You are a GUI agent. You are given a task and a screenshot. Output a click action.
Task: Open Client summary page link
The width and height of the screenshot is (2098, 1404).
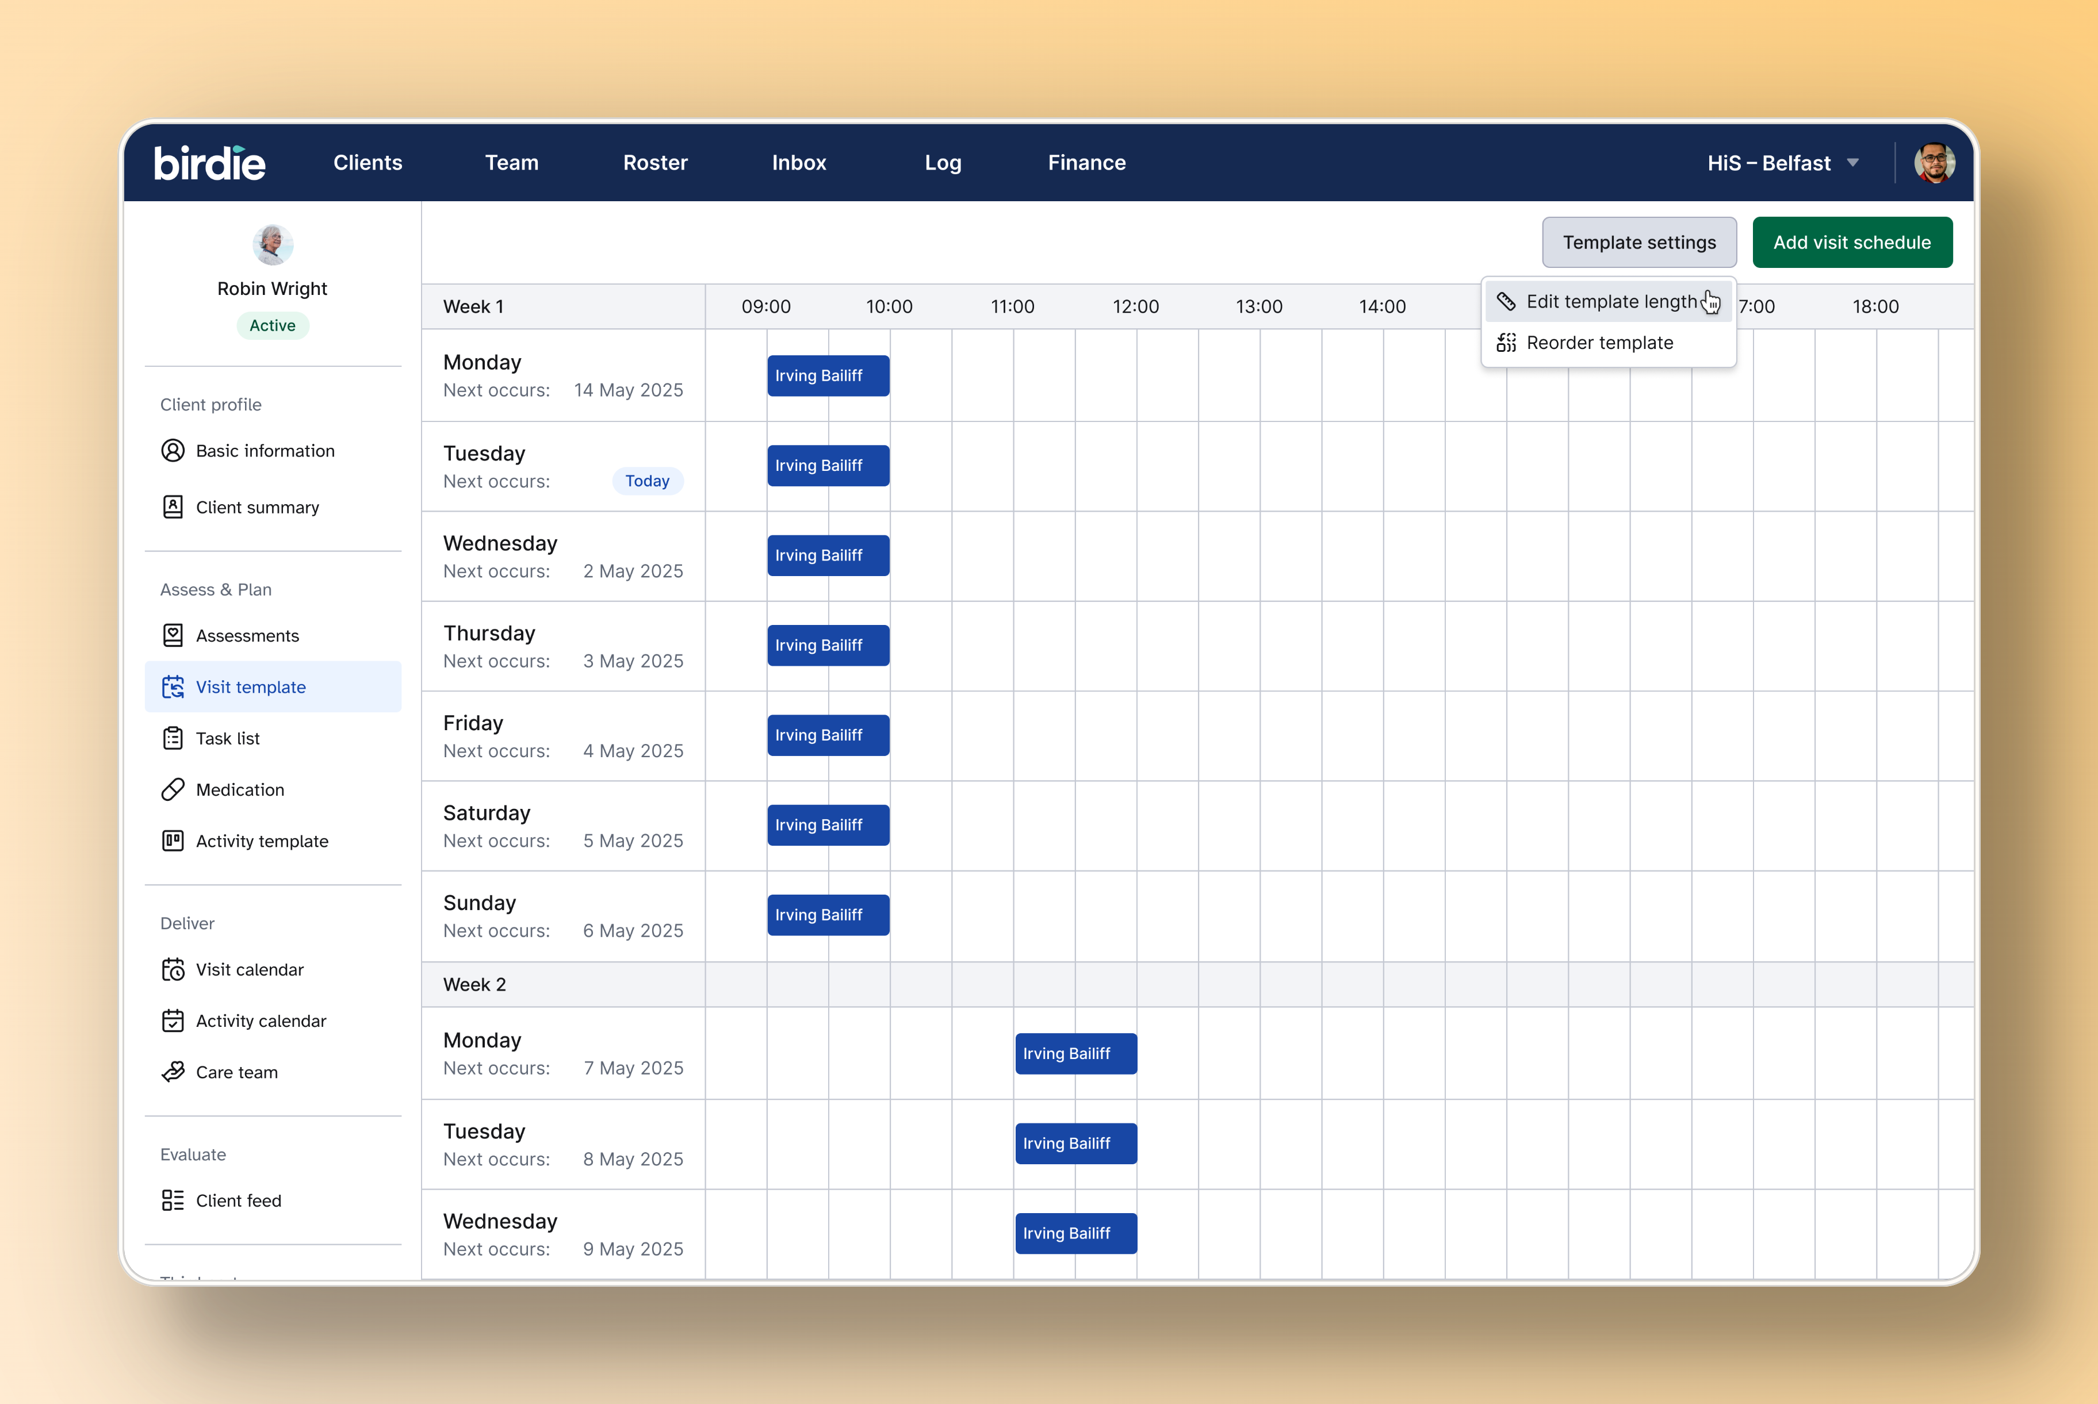click(x=257, y=508)
